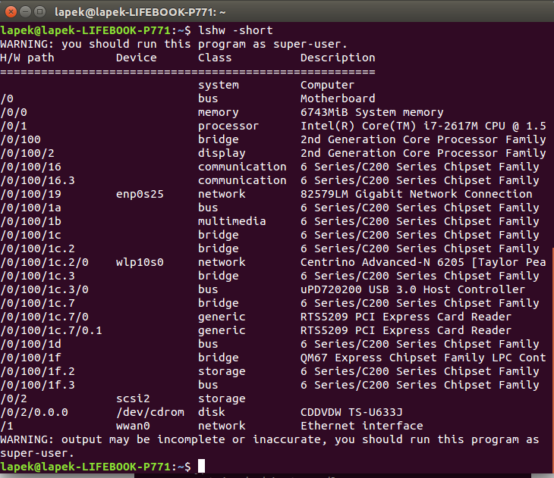This screenshot has width=554, height=478.
Task: Click the "multimedia" class entry
Action: tap(231, 221)
